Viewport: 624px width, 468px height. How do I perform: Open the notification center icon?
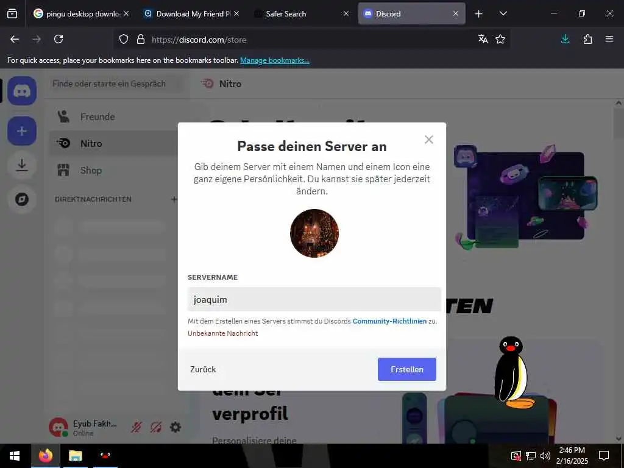(x=604, y=456)
